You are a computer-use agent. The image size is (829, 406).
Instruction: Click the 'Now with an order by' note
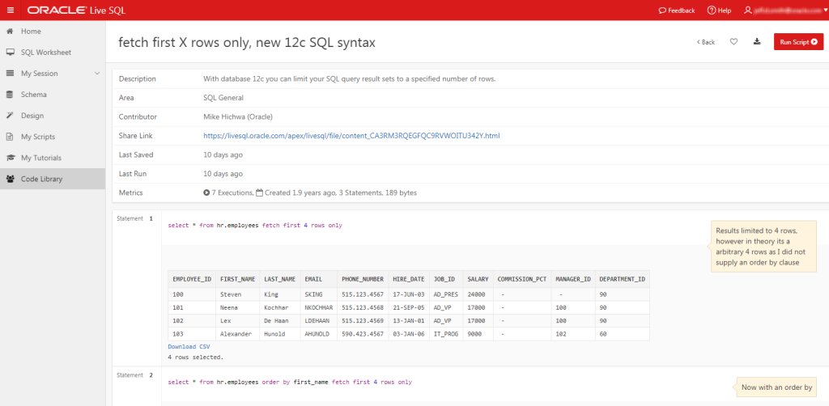[x=776, y=387]
